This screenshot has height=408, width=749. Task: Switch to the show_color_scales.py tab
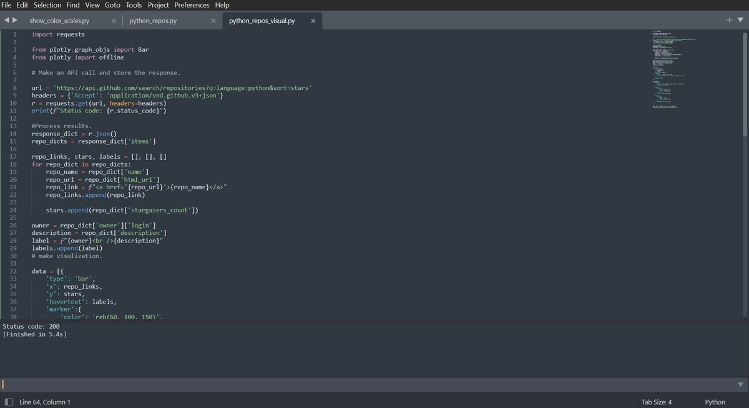coord(59,21)
